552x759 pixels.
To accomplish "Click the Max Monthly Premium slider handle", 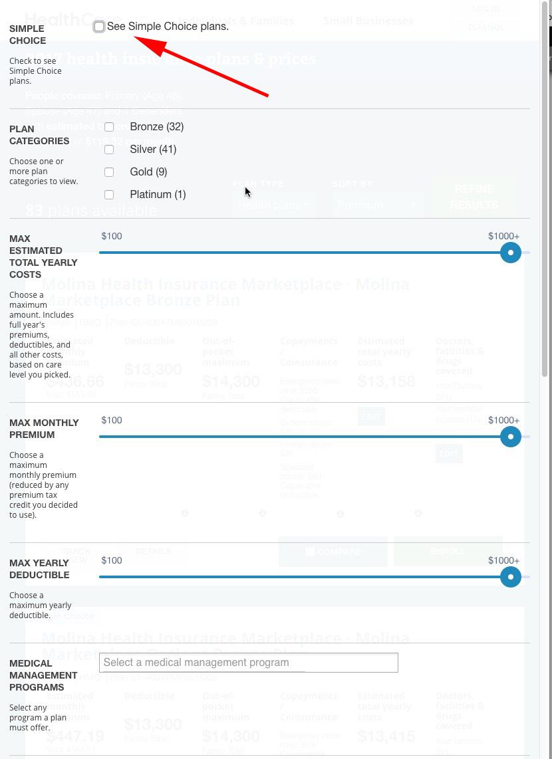I will click(x=510, y=437).
